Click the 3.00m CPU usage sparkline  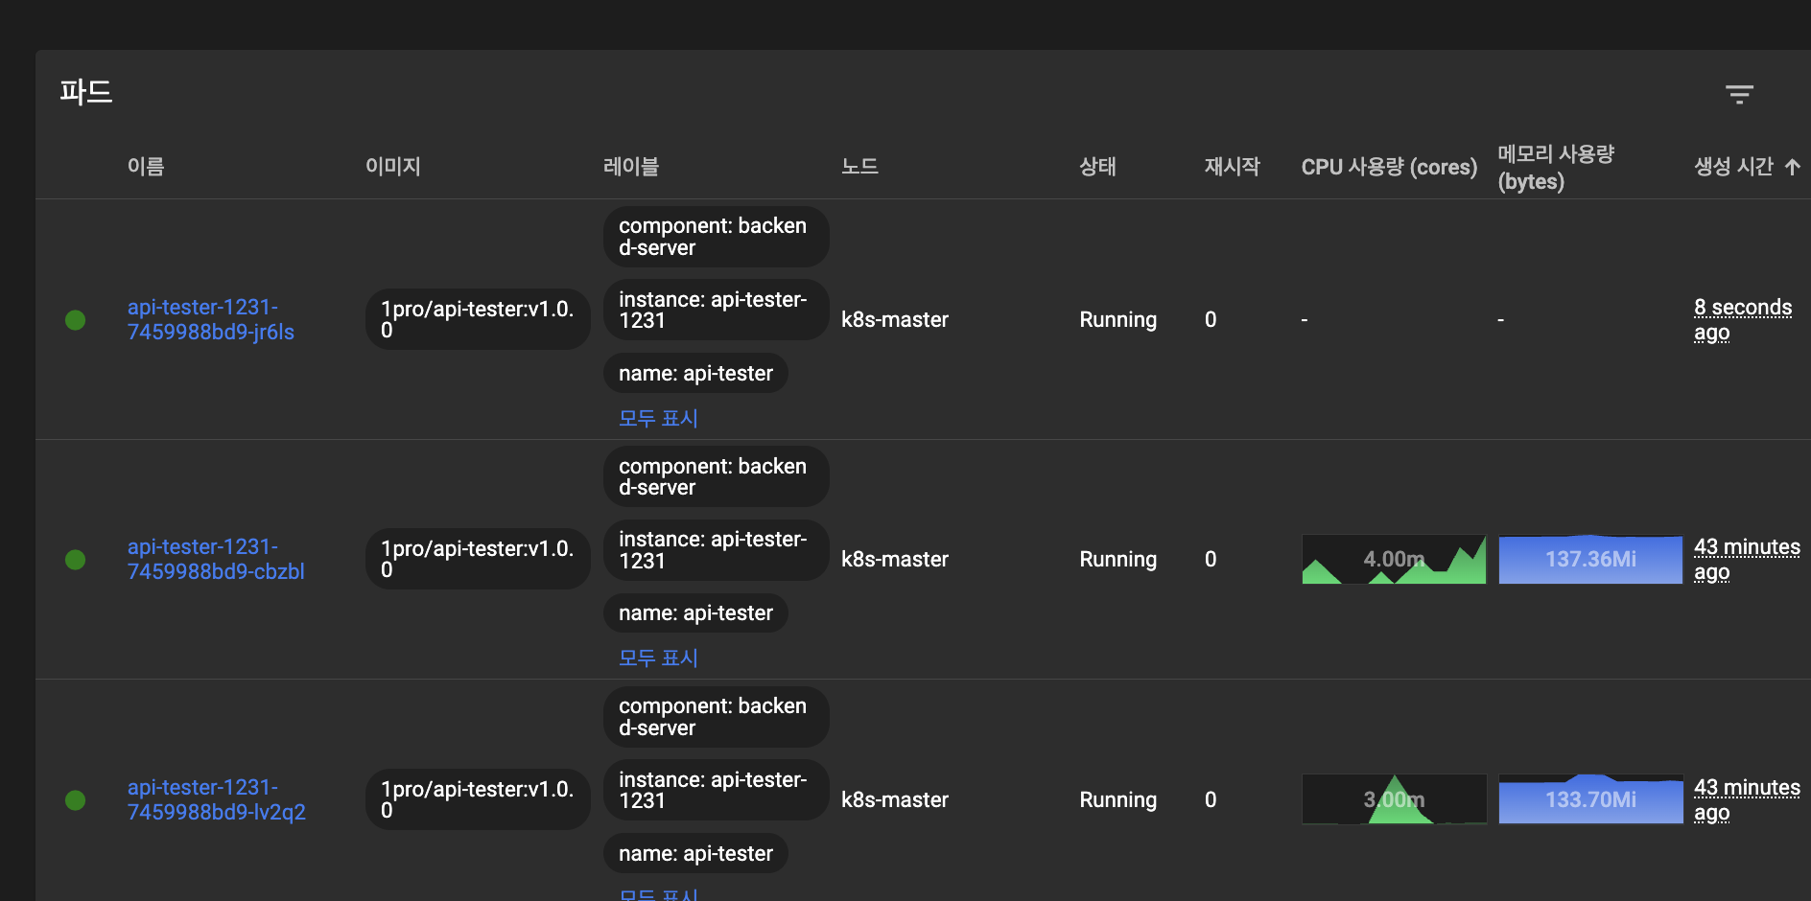[x=1393, y=800]
